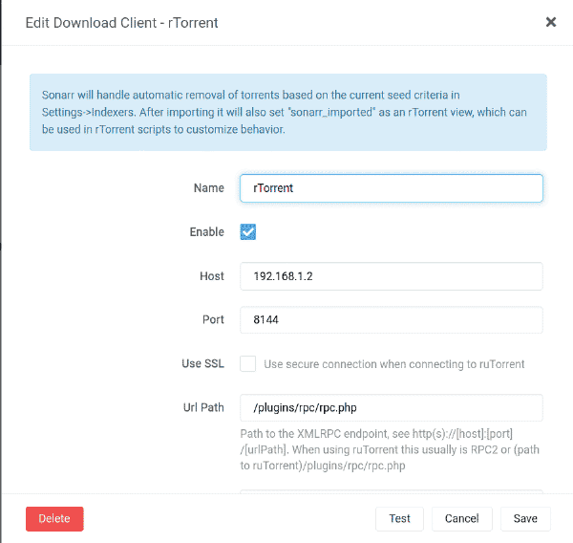Focus the Host field showing 192.168.1.2
Screen dimensions: 573x543
(392, 276)
